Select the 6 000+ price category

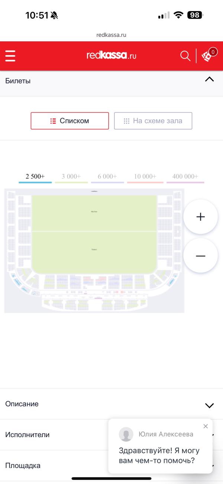pyautogui.click(x=107, y=177)
